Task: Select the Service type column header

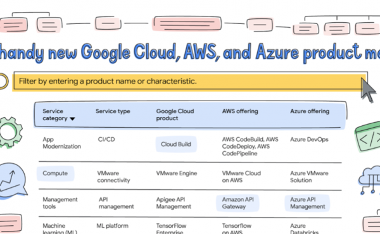Action: click(113, 111)
